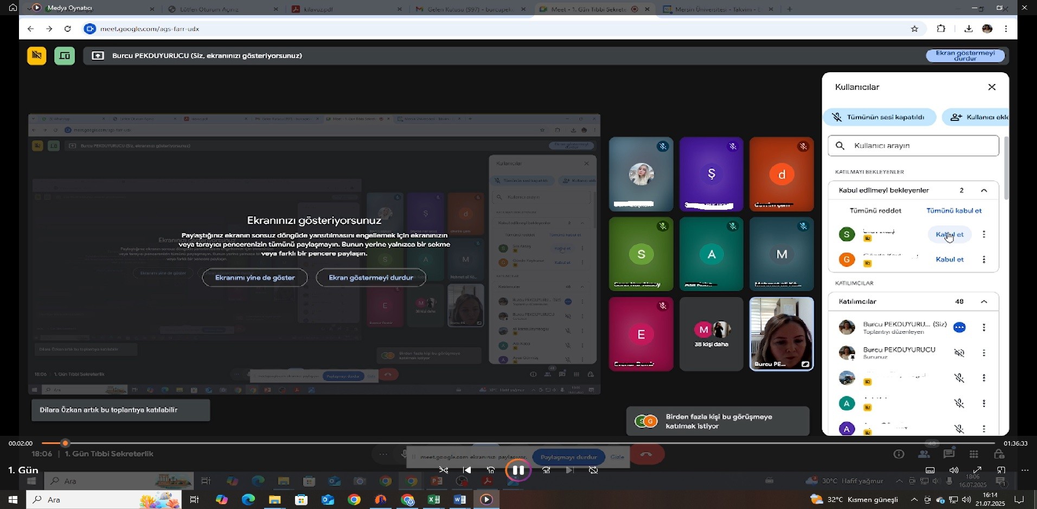Toggle shuffle in the media player

[444, 470]
